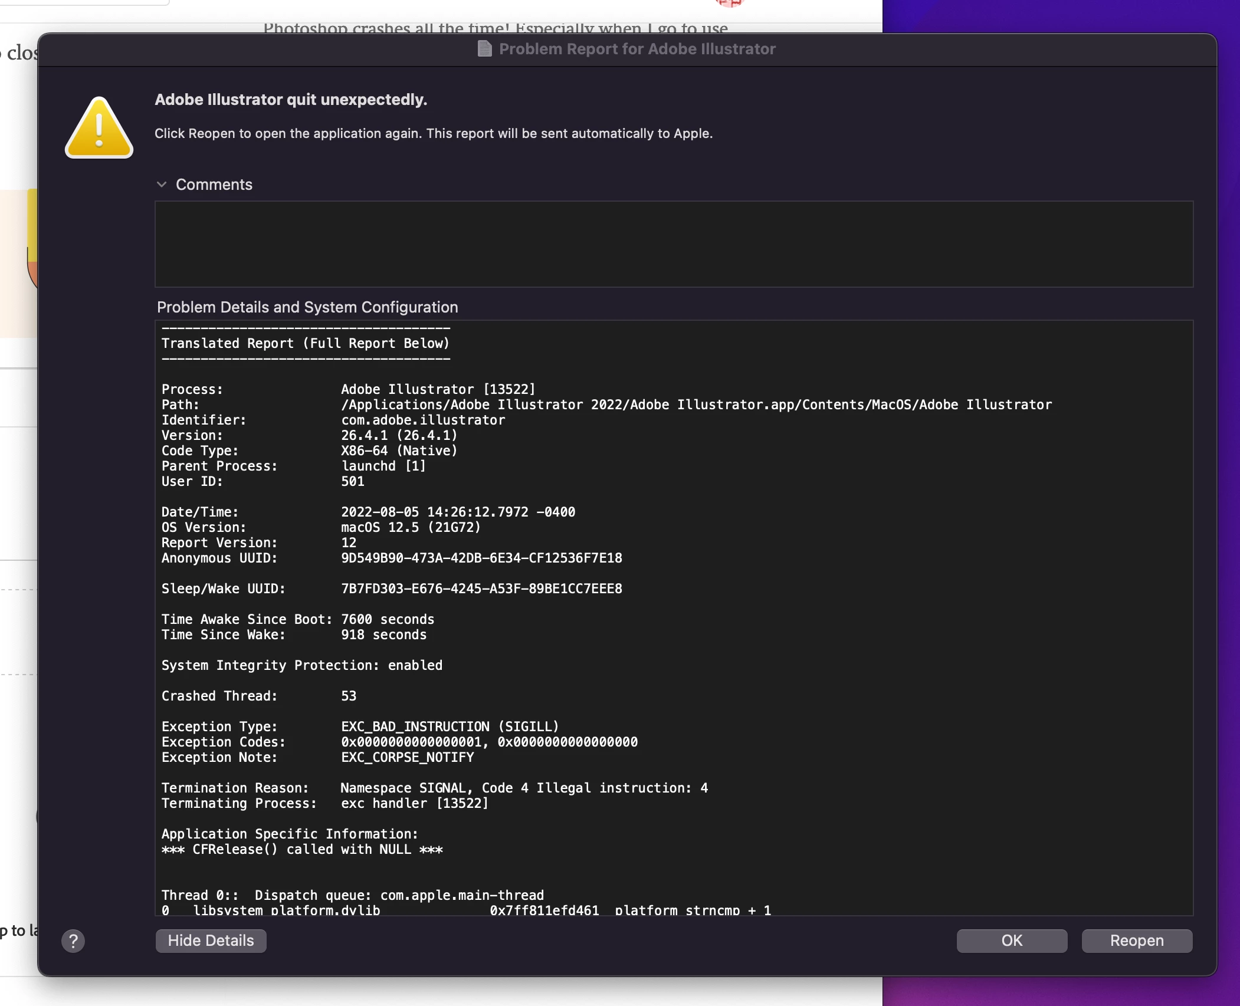The width and height of the screenshot is (1240, 1006).
Task: Click the Problem Details and System Configuration label
Action: [307, 307]
